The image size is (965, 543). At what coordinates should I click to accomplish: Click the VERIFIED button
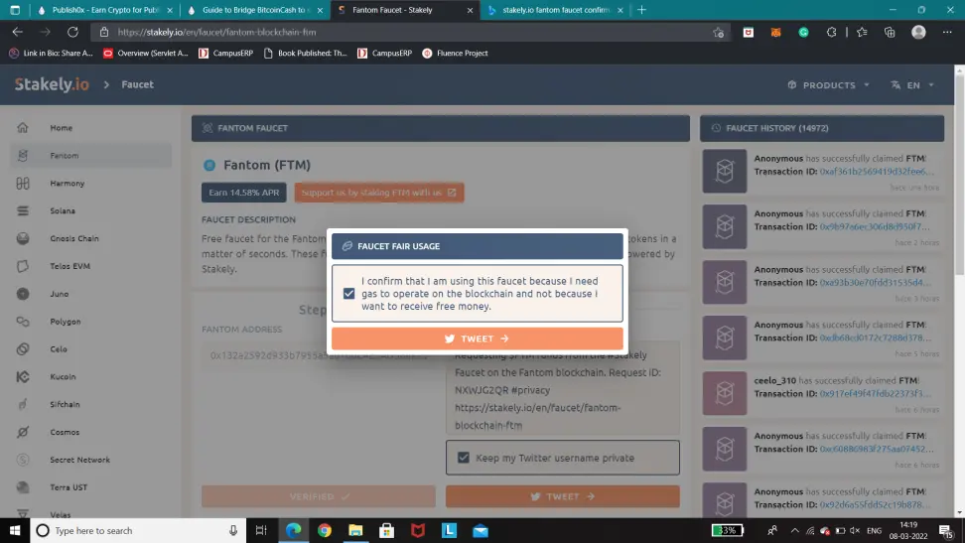click(x=318, y=496)
